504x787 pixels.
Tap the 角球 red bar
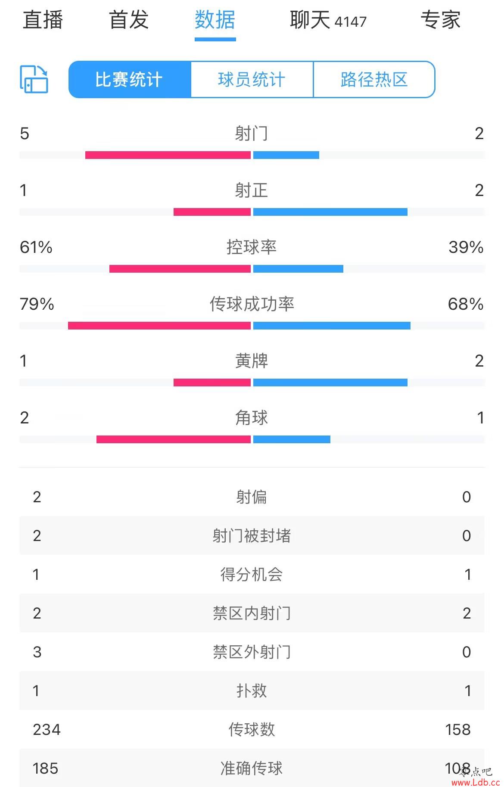click(174, 439)
